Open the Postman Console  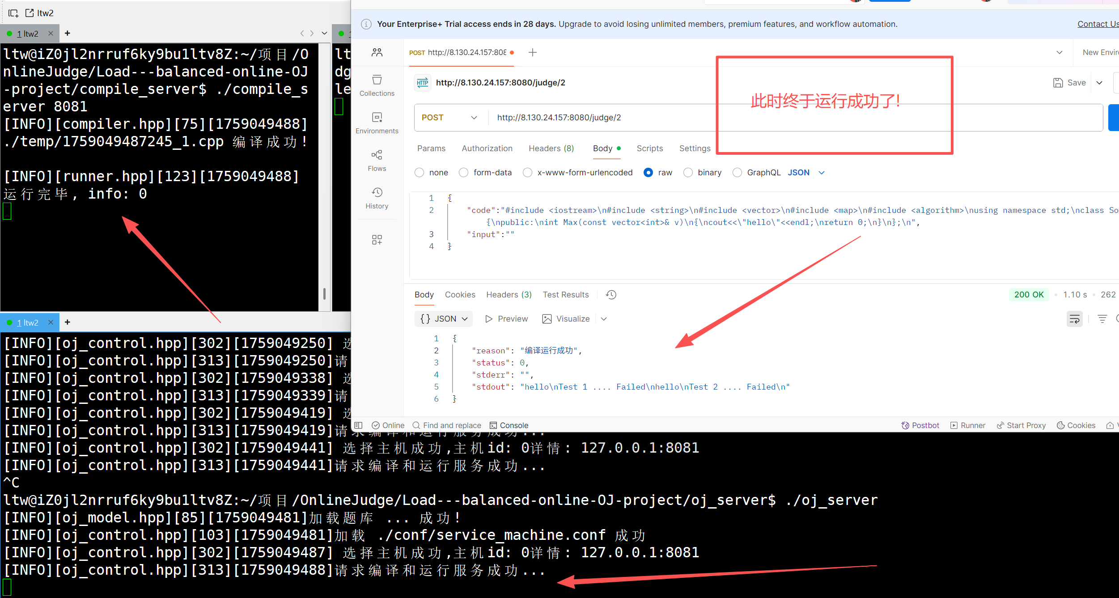click(x=509, y=425)
